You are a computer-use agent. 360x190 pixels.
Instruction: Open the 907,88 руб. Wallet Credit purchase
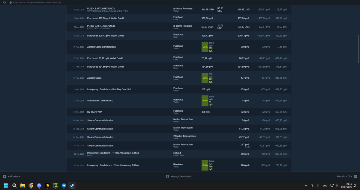point(179,18)
